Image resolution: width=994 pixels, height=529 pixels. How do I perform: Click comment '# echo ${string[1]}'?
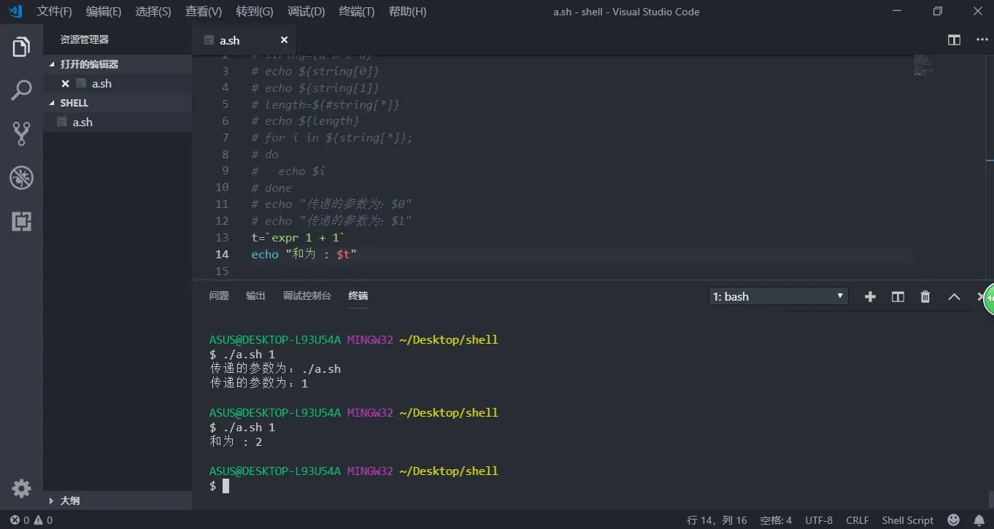pyautogui.click(x=315, y=88)
